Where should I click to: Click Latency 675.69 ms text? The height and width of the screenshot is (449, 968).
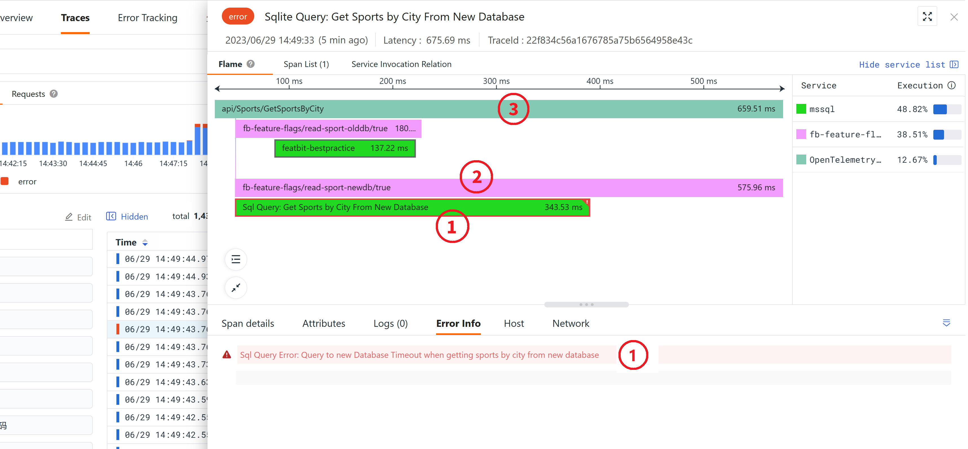coord(426,40)
